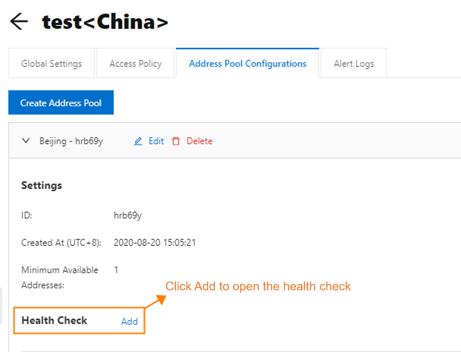Click the Created At timestamp 2020-08-20 15:05:21
This screenshot has height=352, width=461.
[155, 243]
